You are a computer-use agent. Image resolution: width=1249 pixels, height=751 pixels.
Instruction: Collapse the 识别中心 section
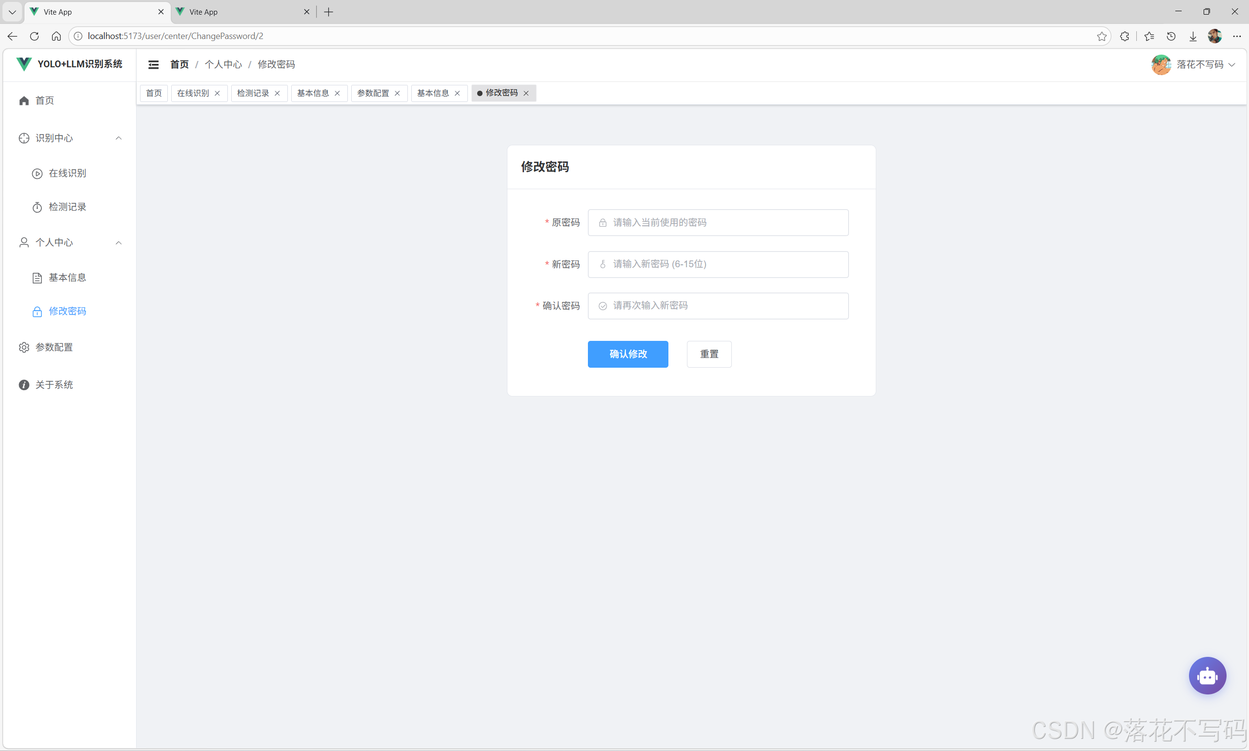click(118, 138)
